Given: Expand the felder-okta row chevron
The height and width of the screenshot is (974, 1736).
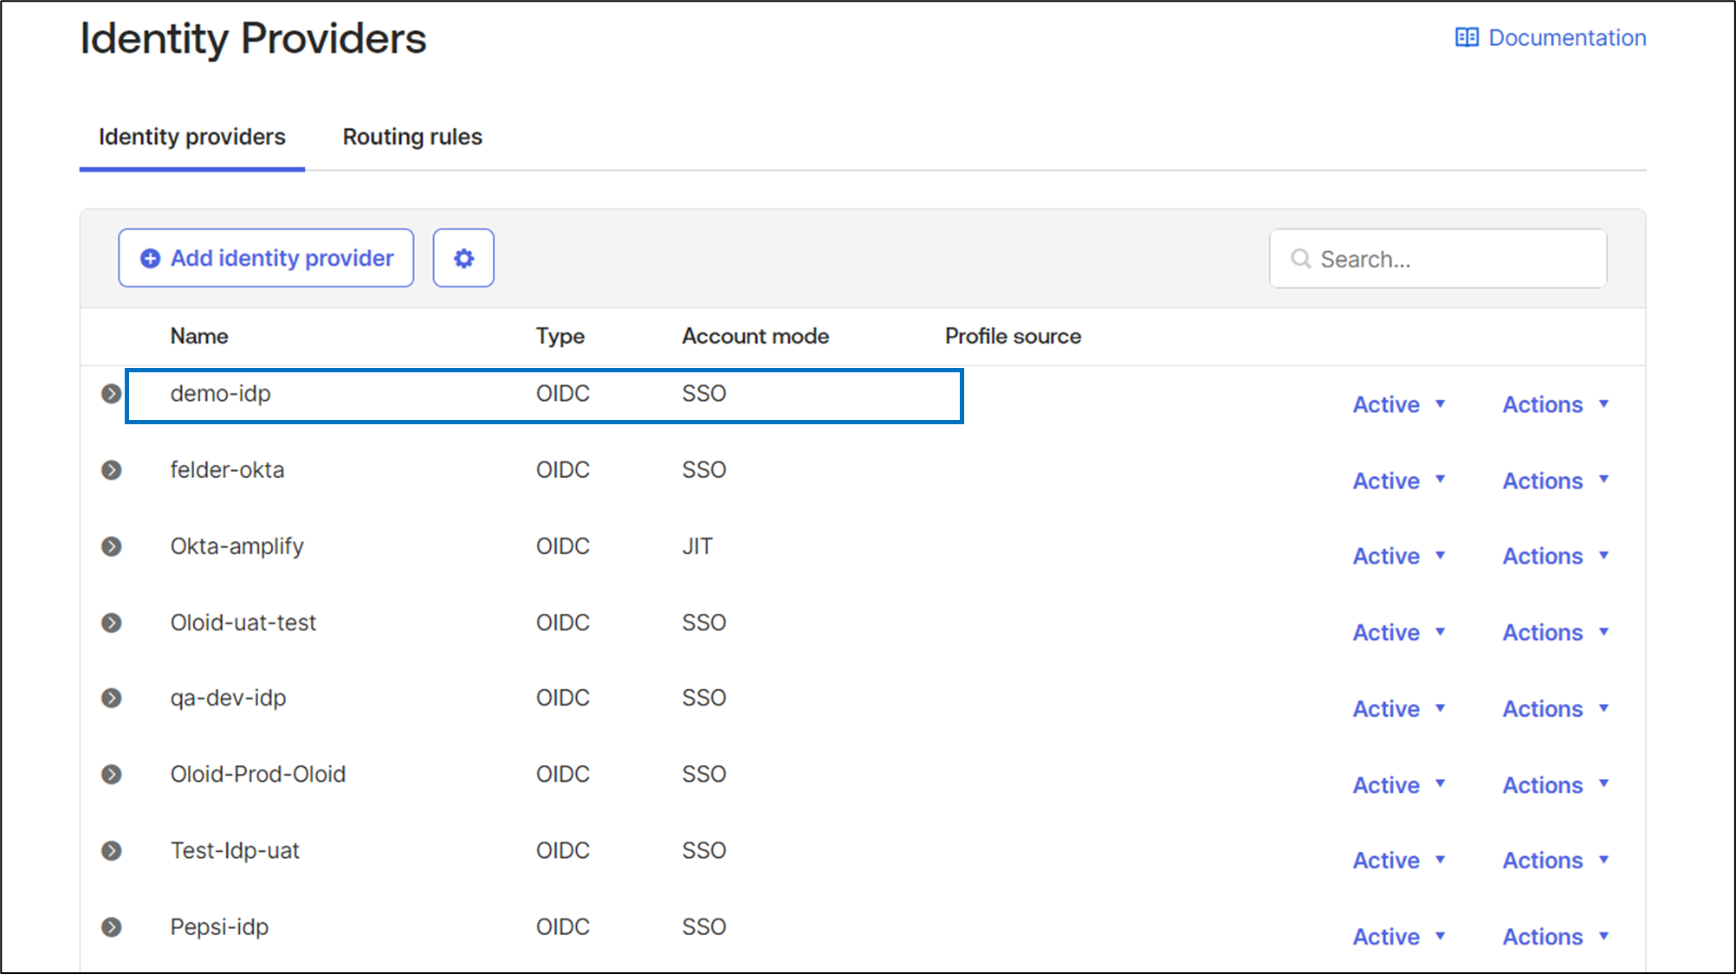Looking at the screenshot, I should point(112,470).
